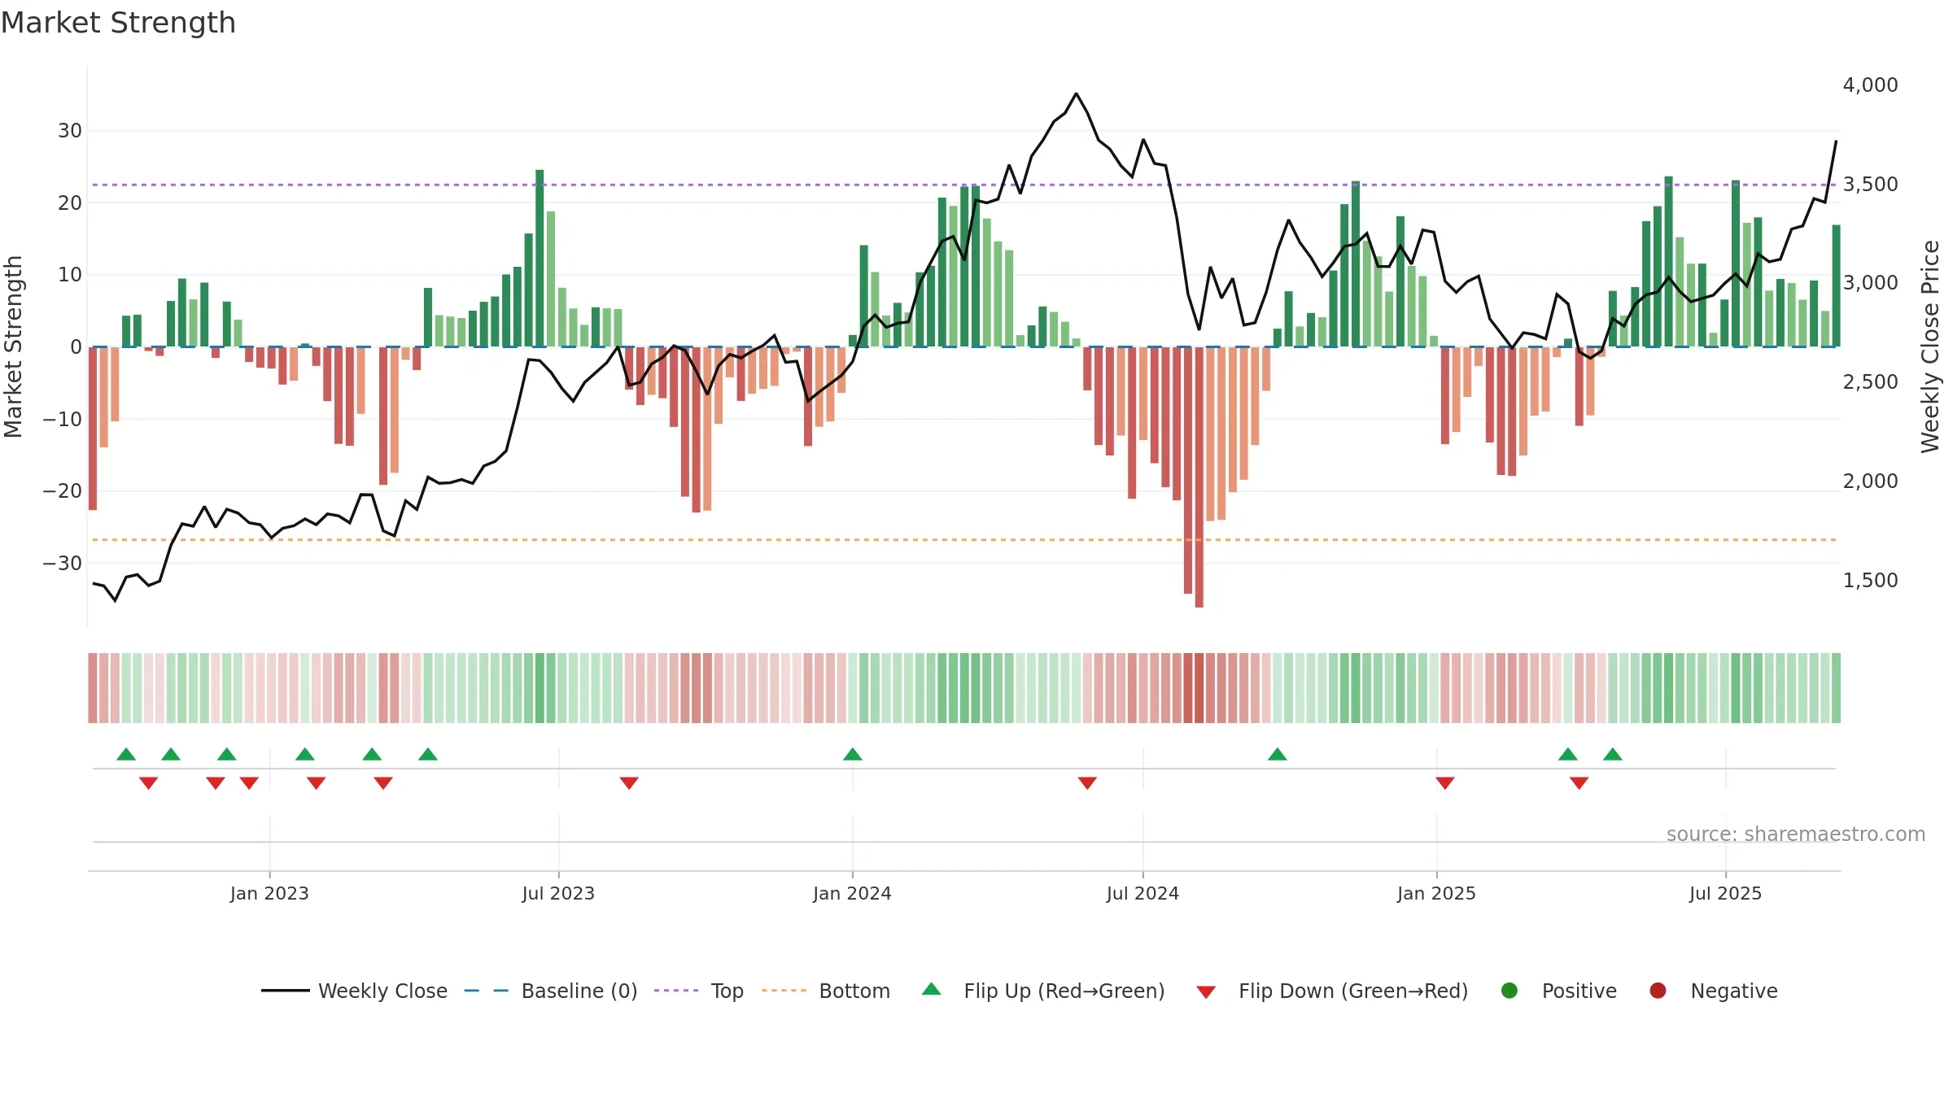Click the flip-down marker between Jul 2023 and Jan 2024
The image size is (1953, 1098).
pos(629,783)
